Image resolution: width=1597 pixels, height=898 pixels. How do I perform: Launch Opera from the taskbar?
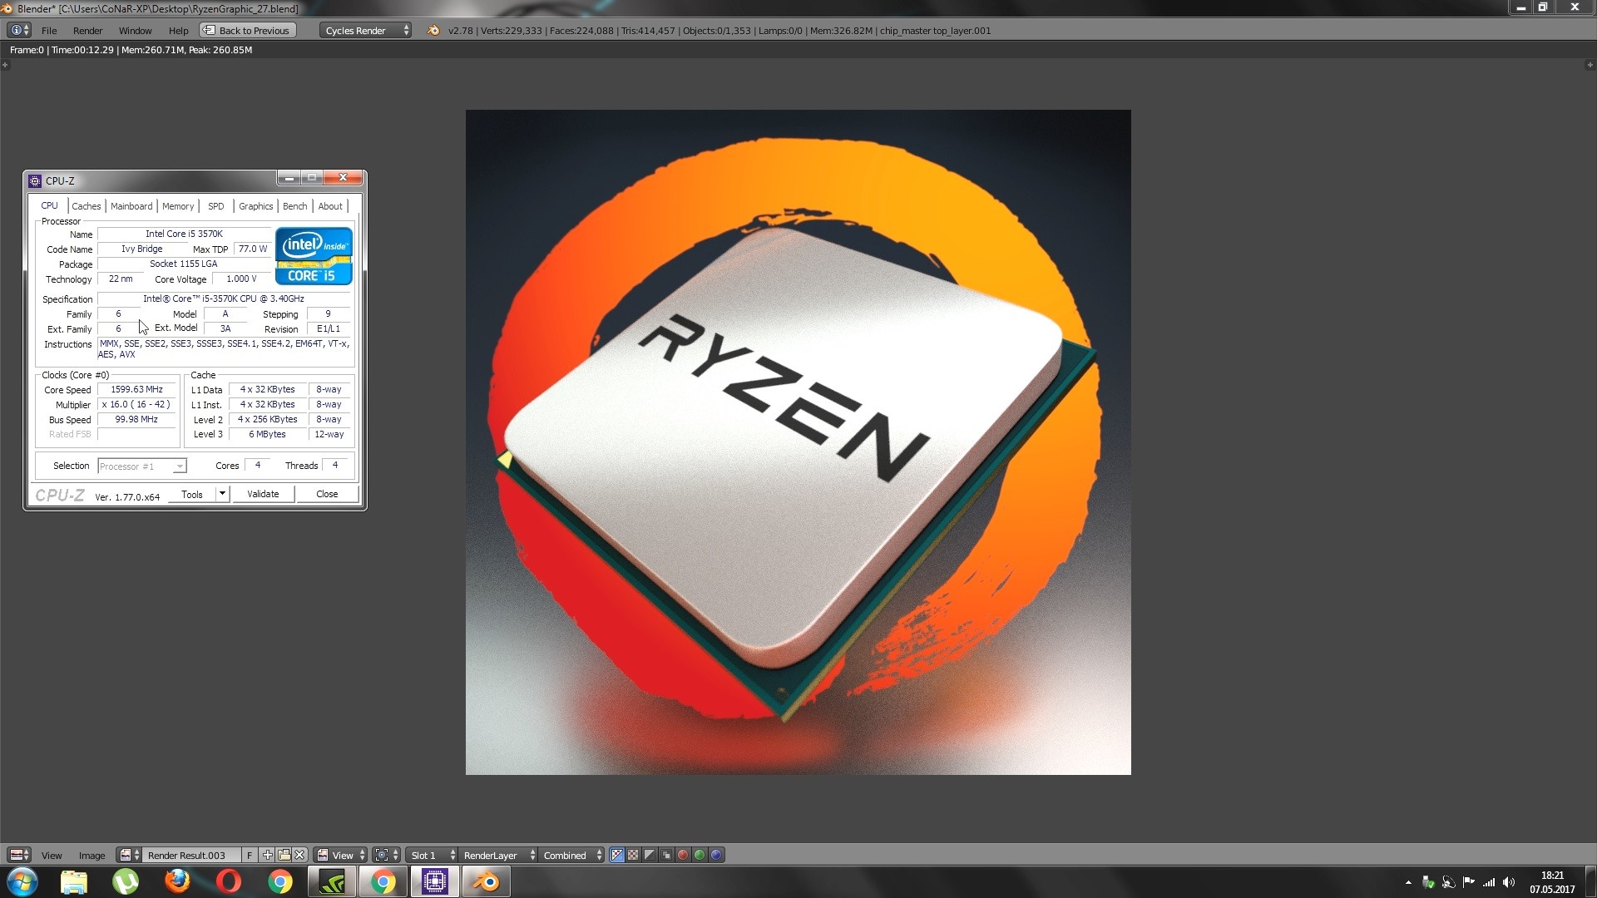[229, 881]
